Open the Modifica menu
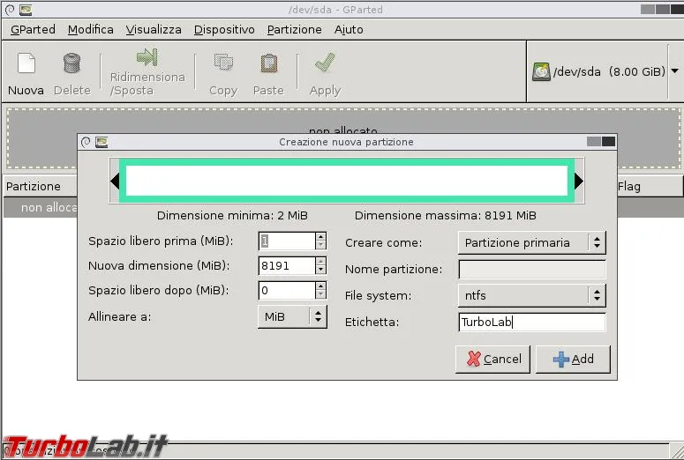684x460 pixels. coord(91,30)
